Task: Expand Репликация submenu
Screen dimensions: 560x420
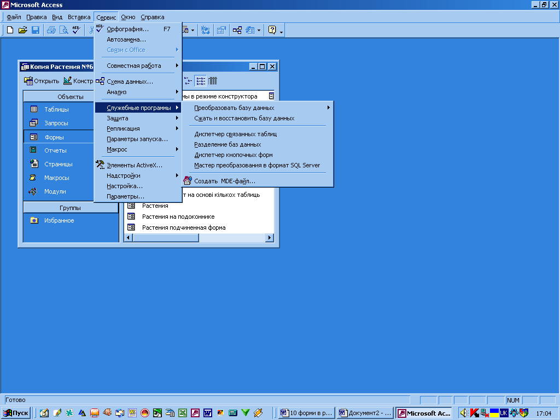Action: click(x=138, y=129)
